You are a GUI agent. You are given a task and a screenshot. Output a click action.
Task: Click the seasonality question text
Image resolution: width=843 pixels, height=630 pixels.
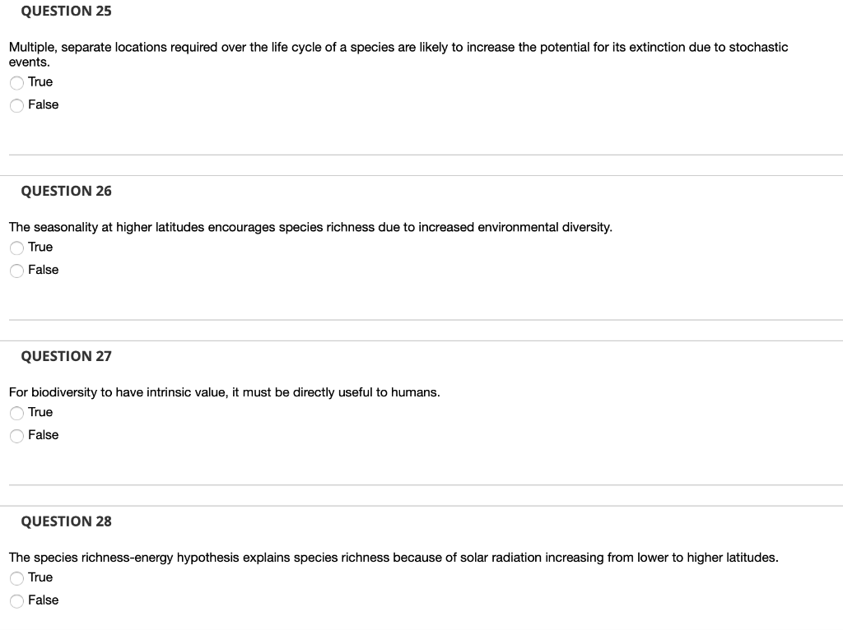310,226
